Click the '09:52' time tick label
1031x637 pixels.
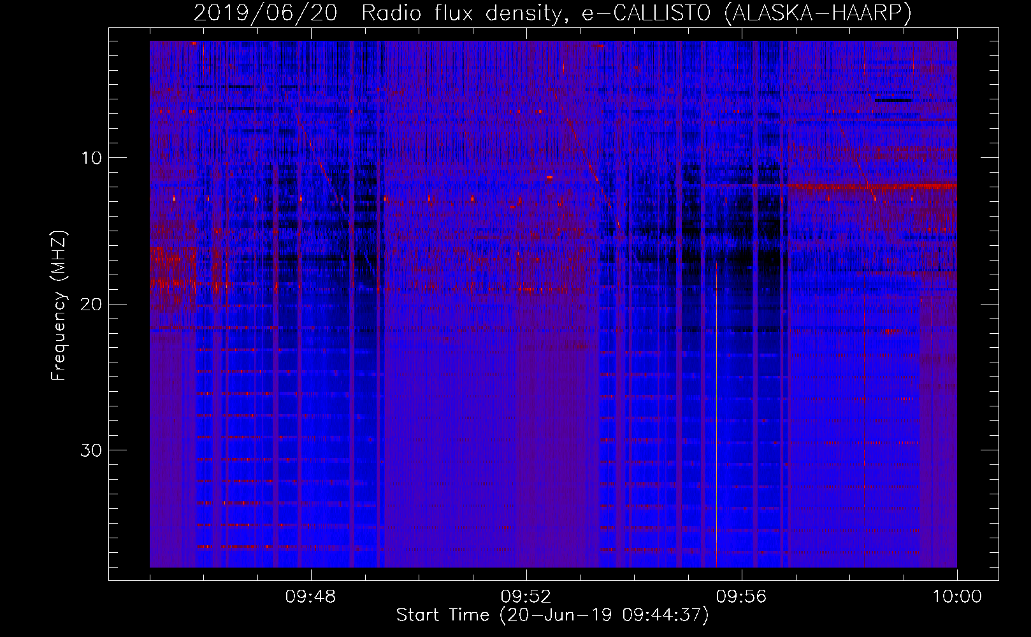526,597
